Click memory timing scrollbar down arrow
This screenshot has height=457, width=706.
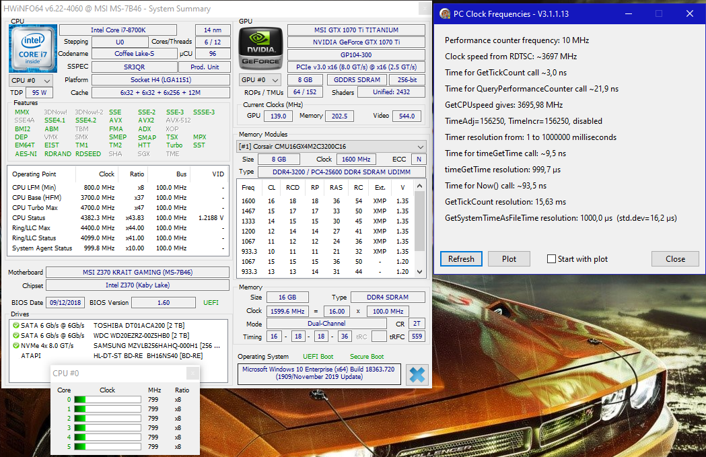[x=420, y=271]
